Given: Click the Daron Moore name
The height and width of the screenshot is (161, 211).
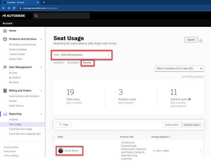Looking at the screenshot, I should point(71,151).
